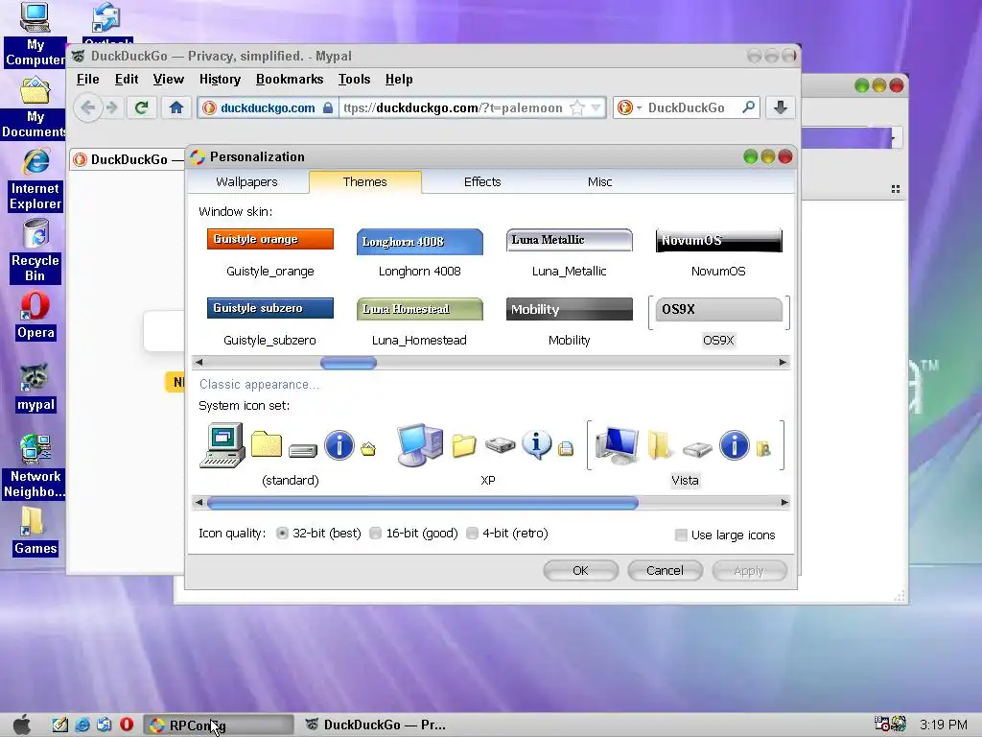Open the Mypal Tools menu
Screen dimensions: 982x737
[x=355, y=79]
